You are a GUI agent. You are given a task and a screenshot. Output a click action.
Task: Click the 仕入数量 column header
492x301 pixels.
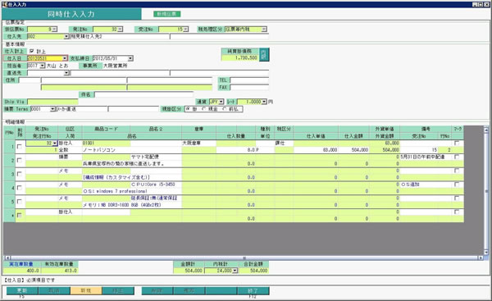(x=235, y=136)
